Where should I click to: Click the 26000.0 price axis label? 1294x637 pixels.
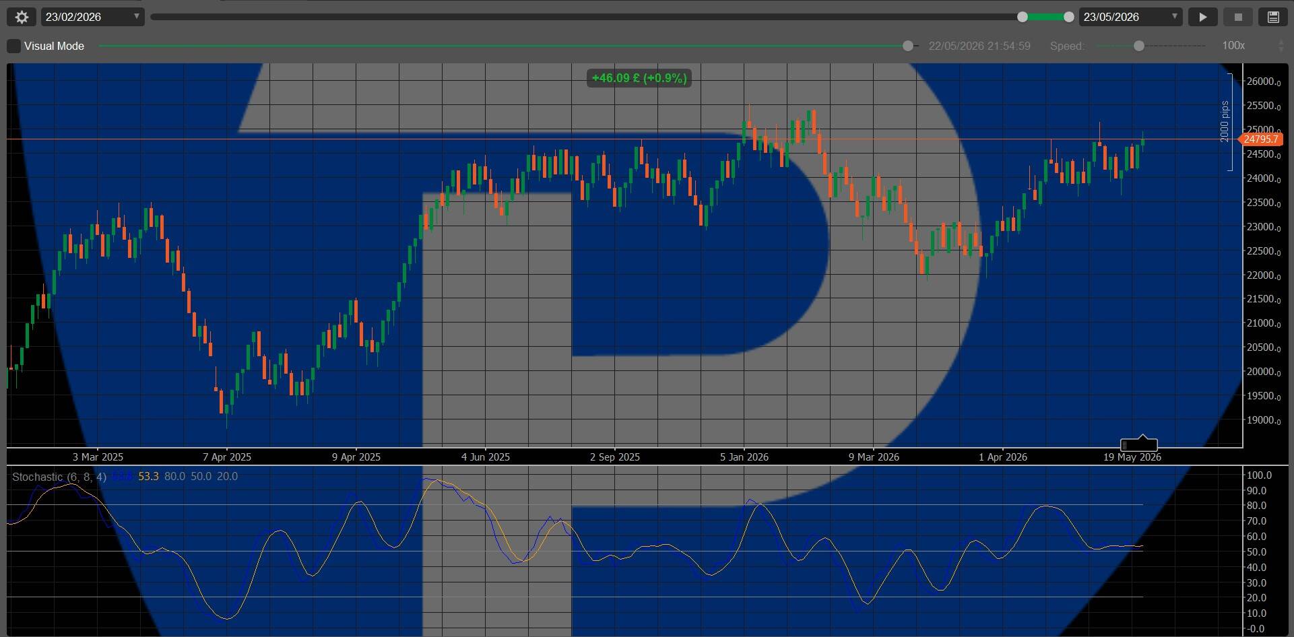1264,81
